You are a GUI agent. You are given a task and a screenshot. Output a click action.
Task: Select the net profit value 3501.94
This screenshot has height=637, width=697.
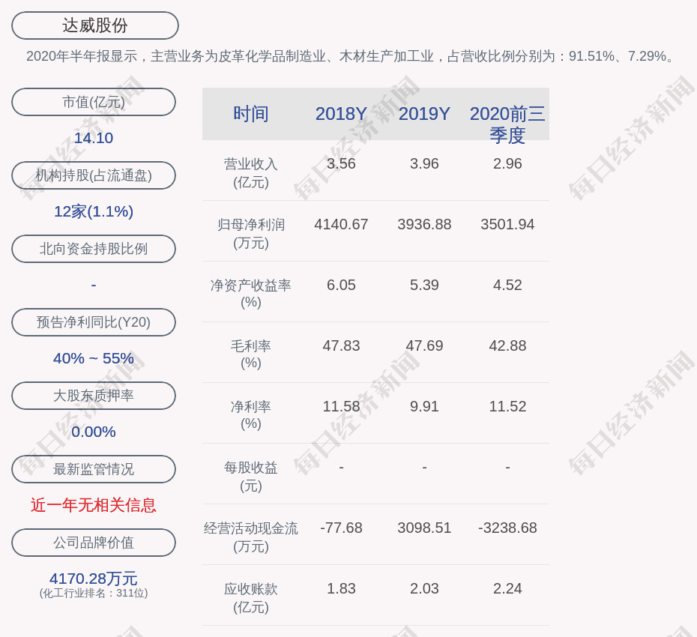point(507,225)
